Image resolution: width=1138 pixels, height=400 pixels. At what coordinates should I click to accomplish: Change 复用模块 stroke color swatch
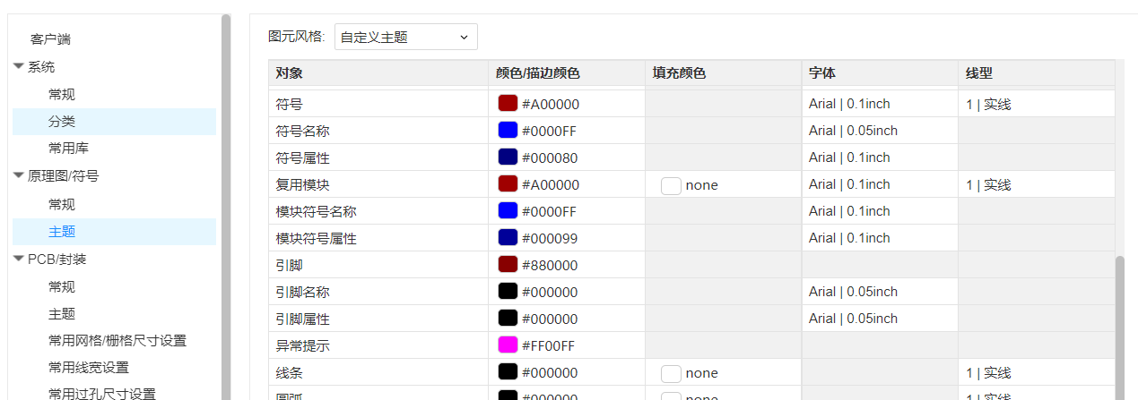pyautogui.click(x=508, y=184)
